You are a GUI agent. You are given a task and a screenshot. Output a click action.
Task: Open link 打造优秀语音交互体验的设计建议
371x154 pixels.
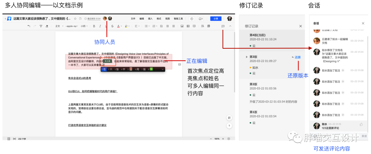[x=87, y=125]
